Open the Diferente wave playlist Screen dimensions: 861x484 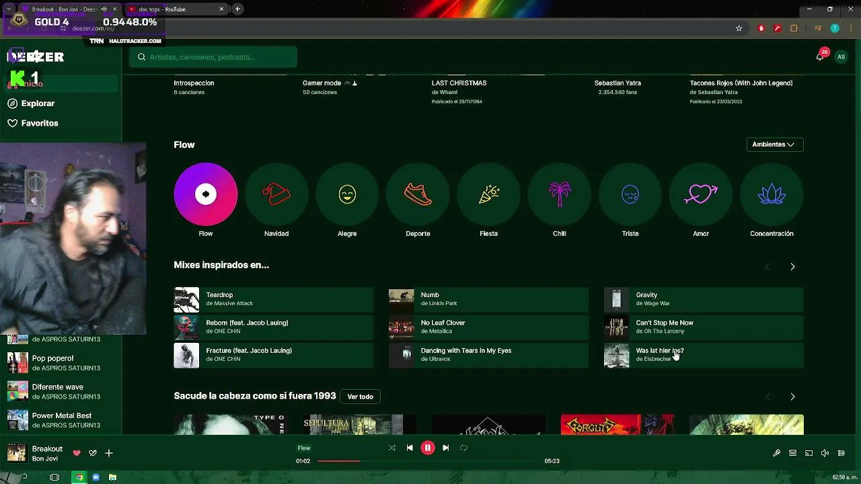tap(61, 391)
